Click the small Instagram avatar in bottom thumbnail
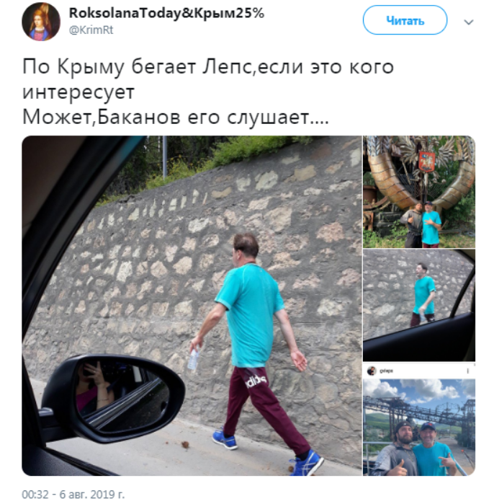This screenshot has height=504, width=489. [372, 371]
